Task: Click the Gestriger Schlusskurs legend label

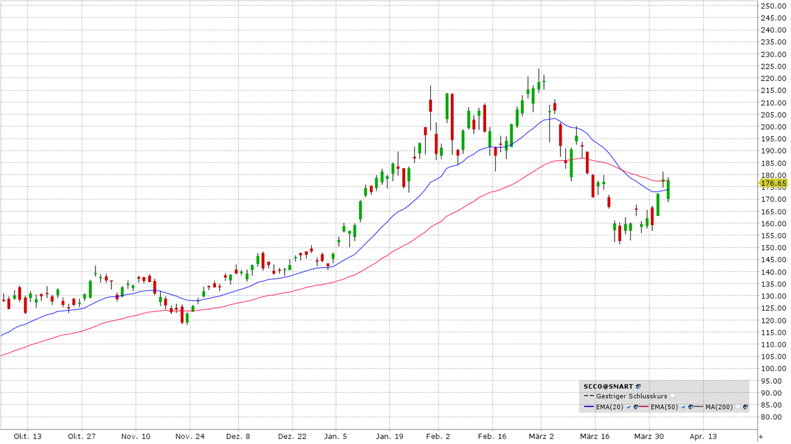Action: (x=632, y=396)
